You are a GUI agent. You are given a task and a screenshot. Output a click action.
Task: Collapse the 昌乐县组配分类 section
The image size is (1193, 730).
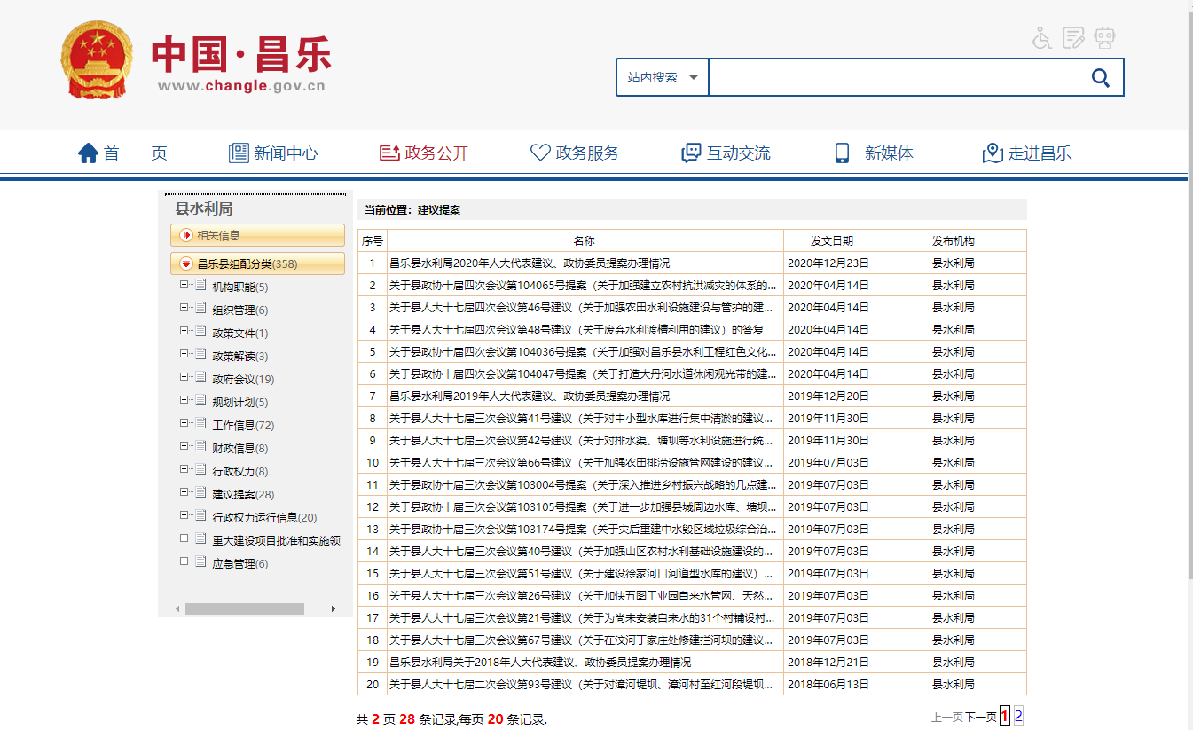coord(186,263)
